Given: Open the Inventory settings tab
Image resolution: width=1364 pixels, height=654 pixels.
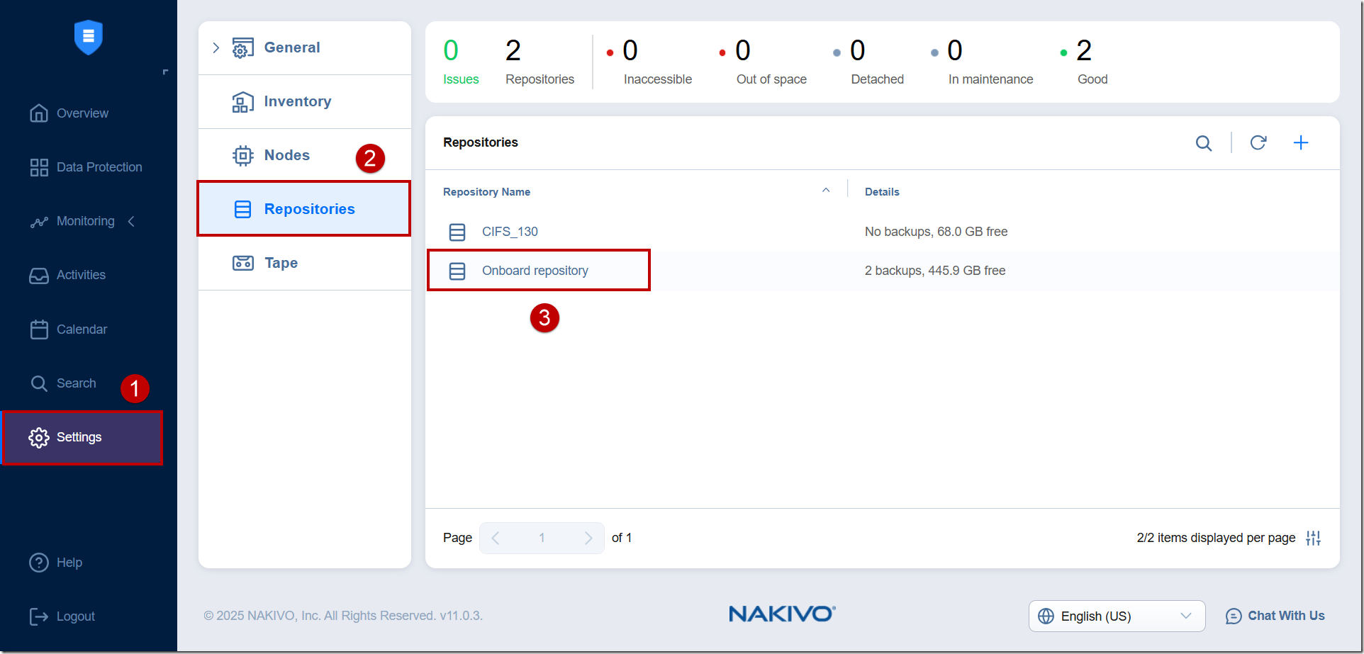Looking at the screenshot, I should [x=305, y=101].
